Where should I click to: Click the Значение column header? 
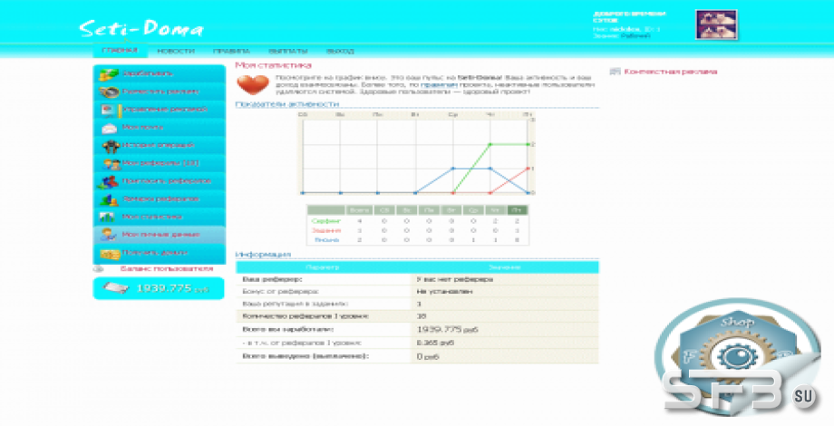(x=504, y=267)
